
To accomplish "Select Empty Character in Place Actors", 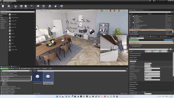I will coord(22,17).
